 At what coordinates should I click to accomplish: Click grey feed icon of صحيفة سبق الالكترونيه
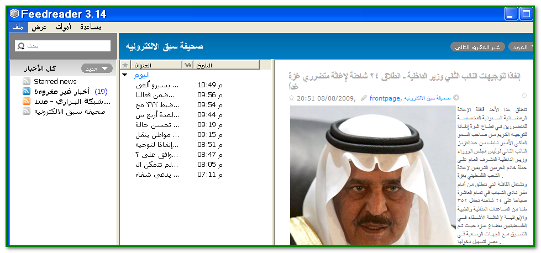click(27, 112)
